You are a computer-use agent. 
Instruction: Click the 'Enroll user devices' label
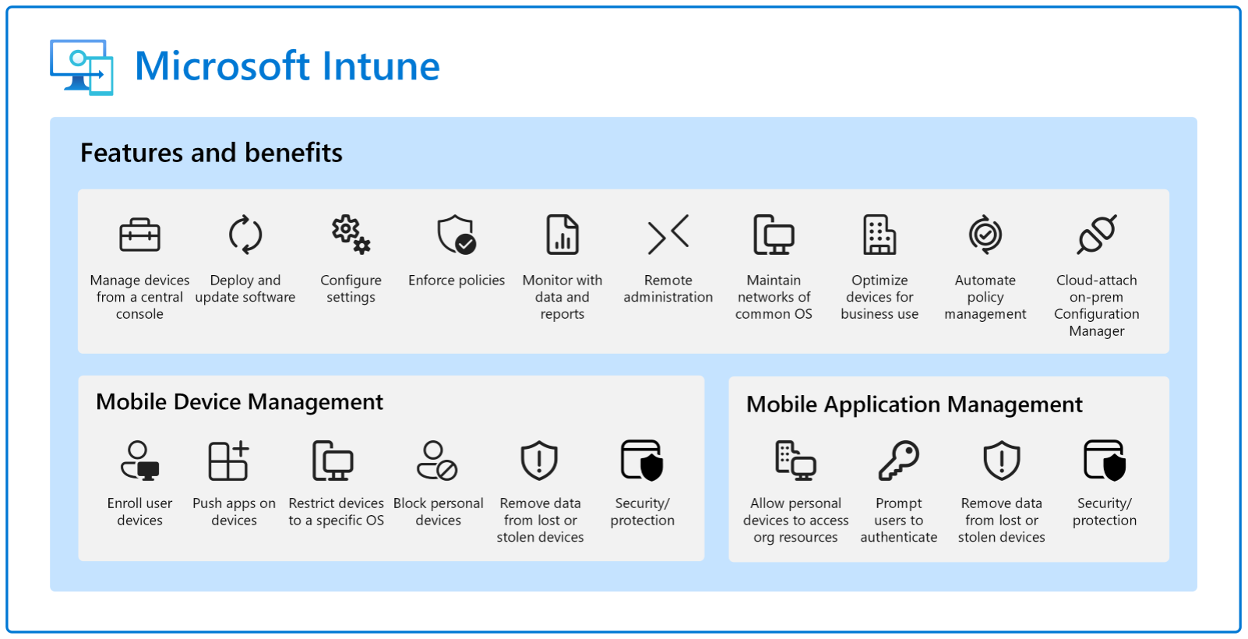140,512
